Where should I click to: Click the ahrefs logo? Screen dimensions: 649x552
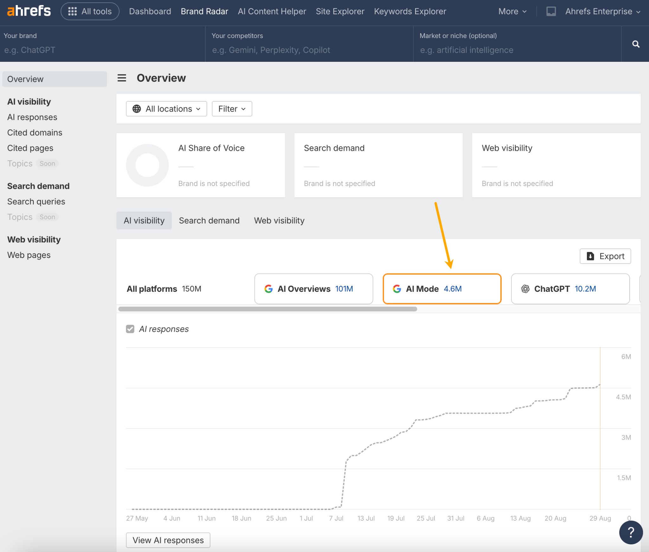[x=29, y=11]
